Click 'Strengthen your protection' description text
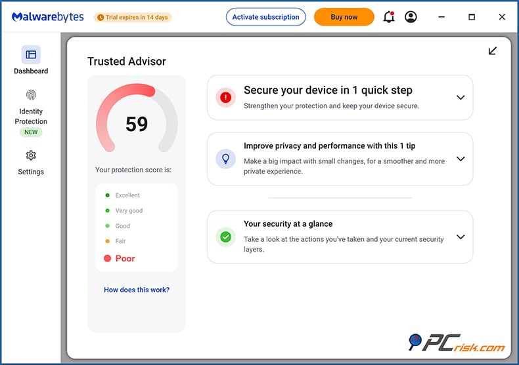Viewport: 519px width, 365px height. click(331, 106)
